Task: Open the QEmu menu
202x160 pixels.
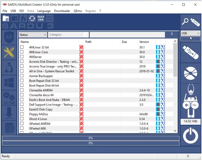Action: point(78,11)
